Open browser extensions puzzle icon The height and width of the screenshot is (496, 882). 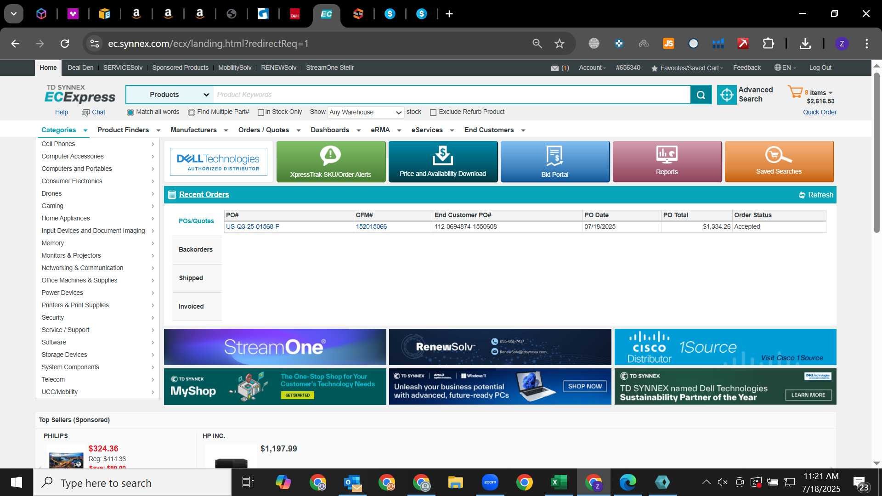(768, 44)
